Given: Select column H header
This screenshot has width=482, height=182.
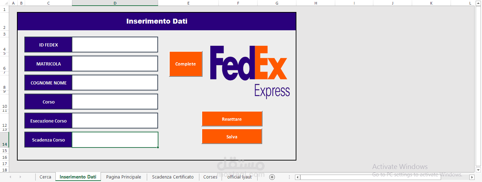Looking at the screenshot, I should [316, 3].
